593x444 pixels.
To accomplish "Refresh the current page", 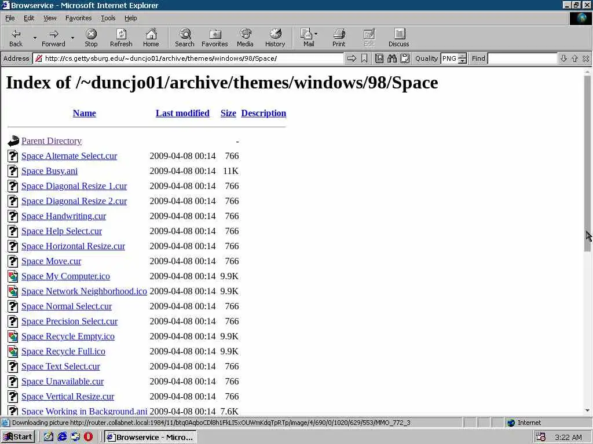I will pyautogui.click(x=121, y=38).
